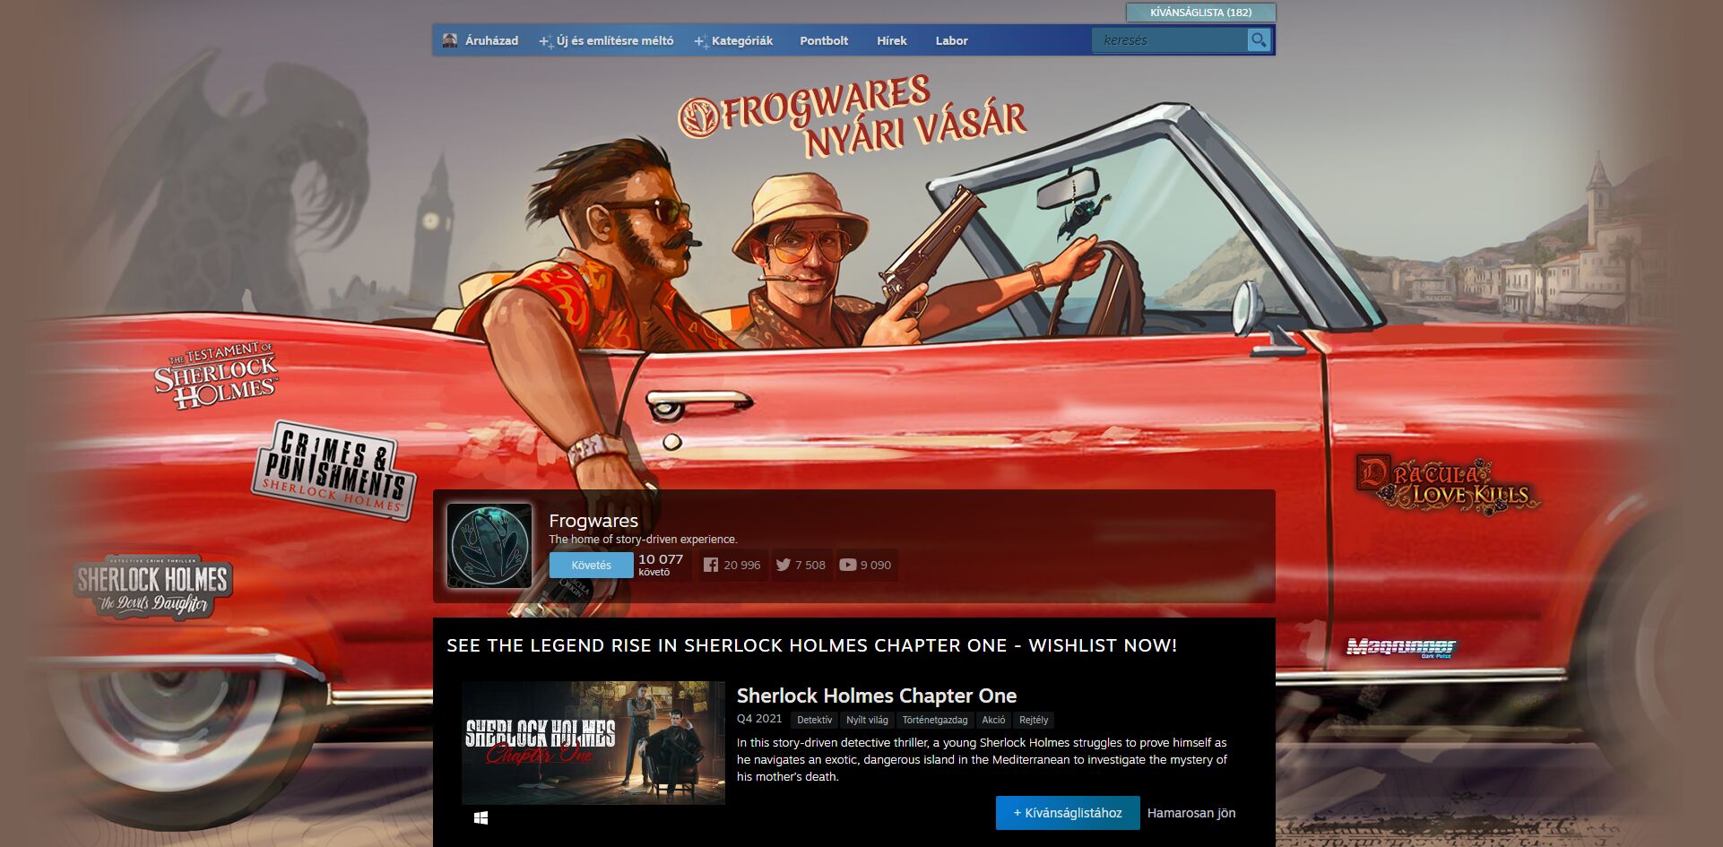The height and width of the screenshot is (847, 1723).
Task: Select the Rejtély tag
Action: click(1034, 720)
